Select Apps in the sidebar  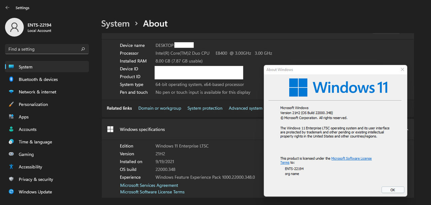point(47,117)
